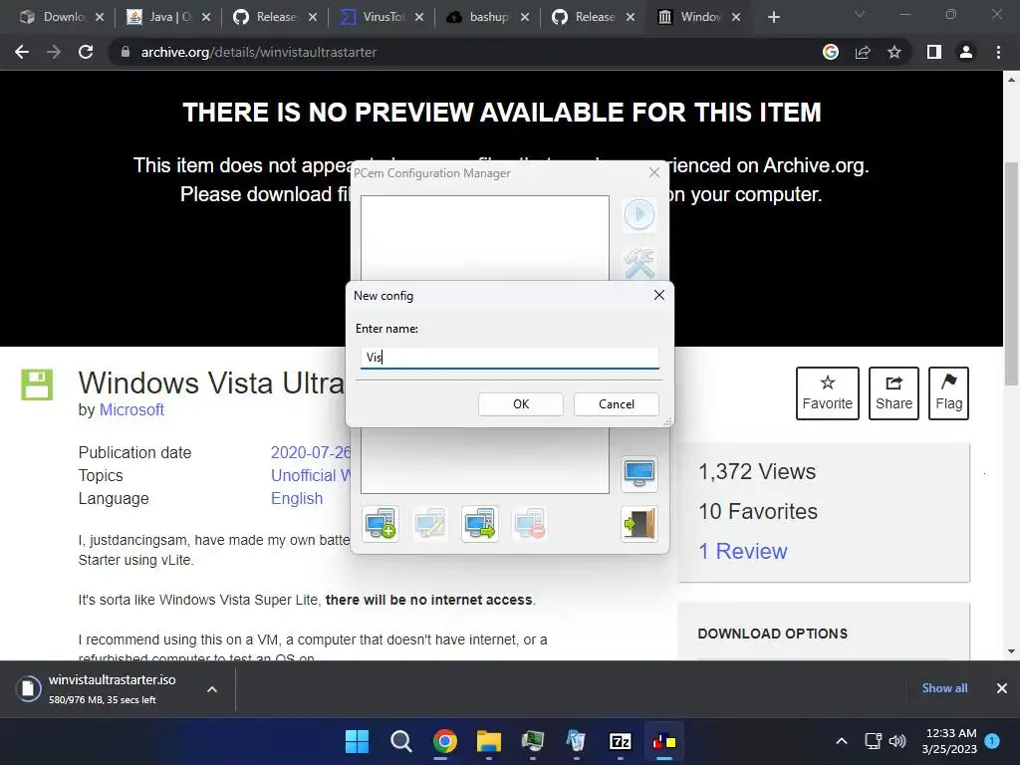The image size is (1020, 765).
Task: Click the page vertical scrollbar
Action: (x=1011, y=273)
